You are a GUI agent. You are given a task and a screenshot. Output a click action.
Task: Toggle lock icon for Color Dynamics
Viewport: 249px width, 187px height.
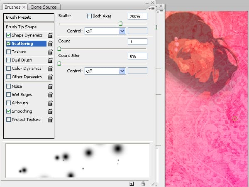click(x=50, y=69)
